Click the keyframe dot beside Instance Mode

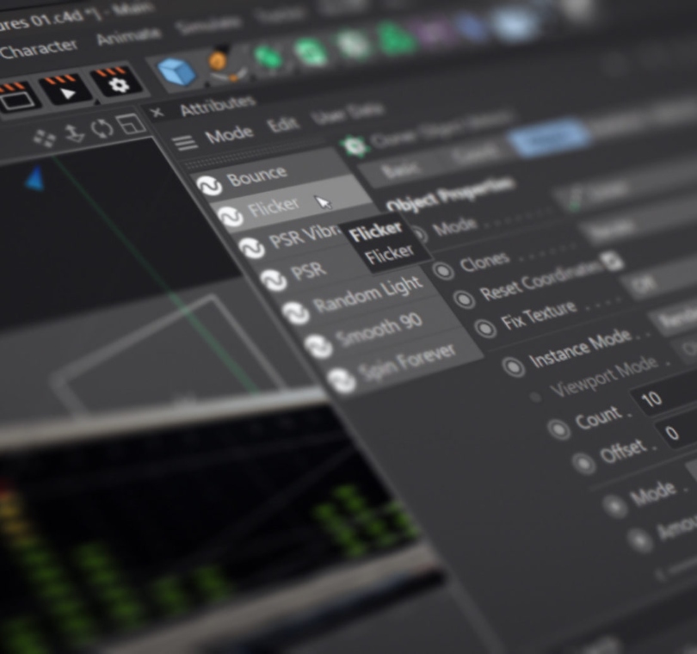(x=514, y=367)
